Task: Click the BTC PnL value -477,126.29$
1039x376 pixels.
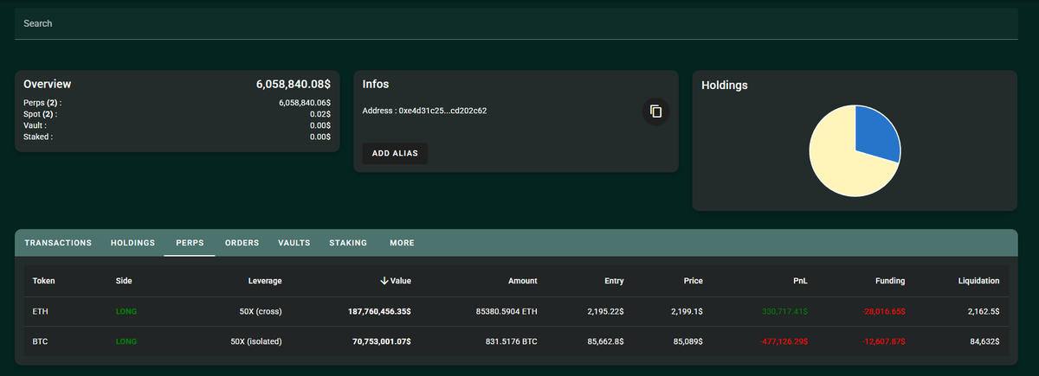Action: point(783,341)
